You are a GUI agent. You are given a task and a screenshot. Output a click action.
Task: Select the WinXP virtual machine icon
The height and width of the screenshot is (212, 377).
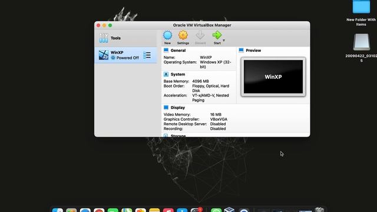tap(104, 55)
